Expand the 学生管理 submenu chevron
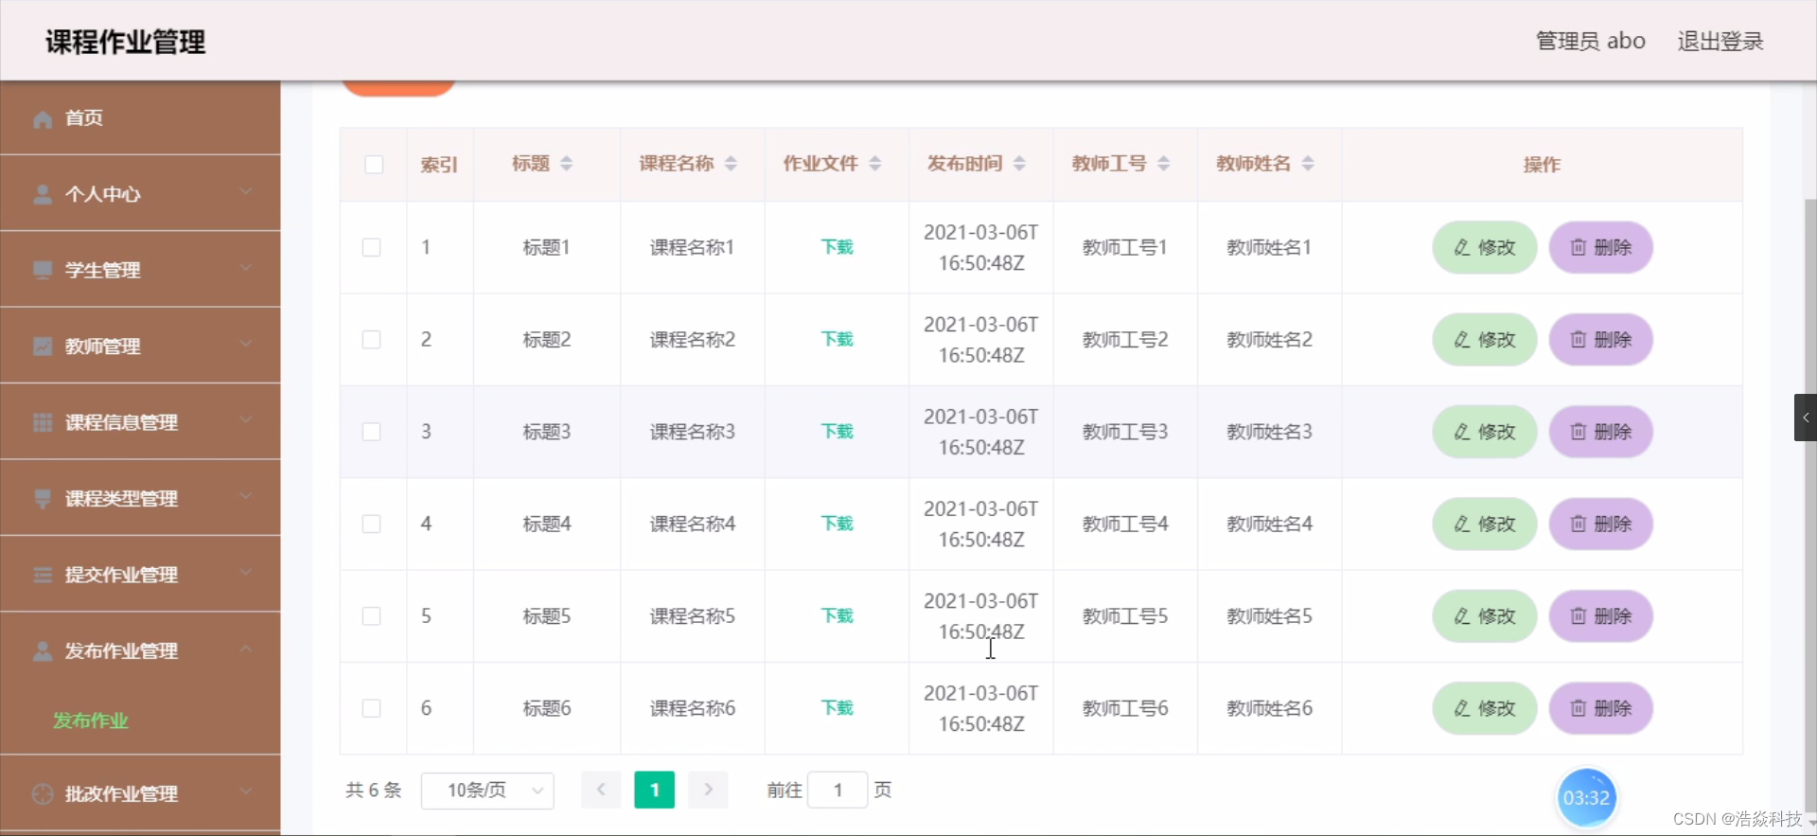Screen dimensions: 1817x836 click(x=246, y=268)
